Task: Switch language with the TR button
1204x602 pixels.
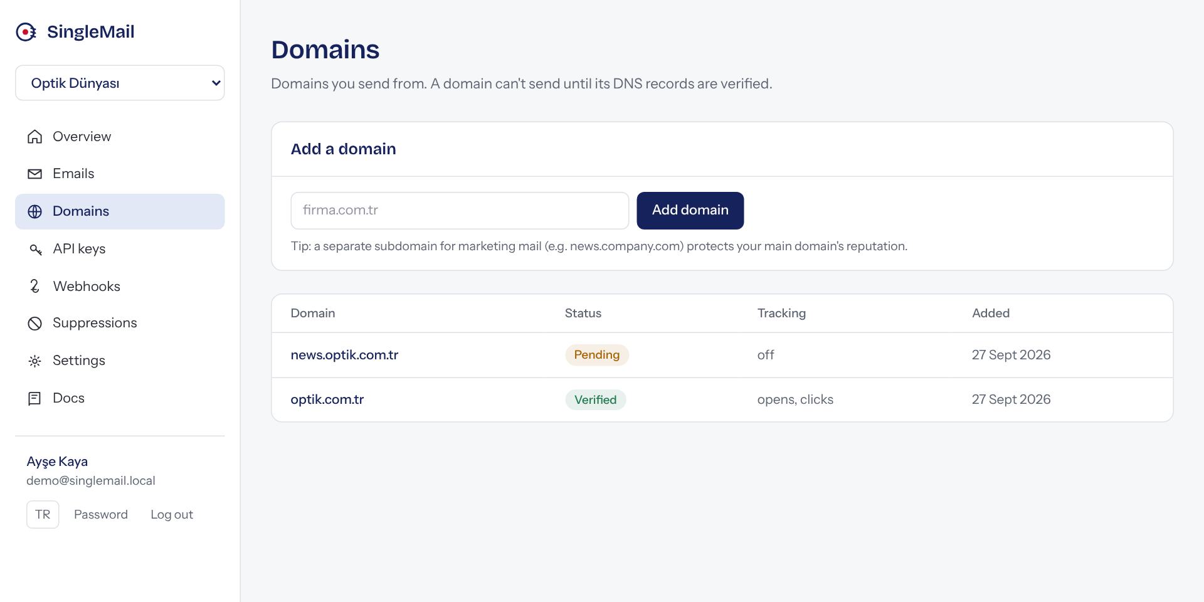Action: [43, 515]
